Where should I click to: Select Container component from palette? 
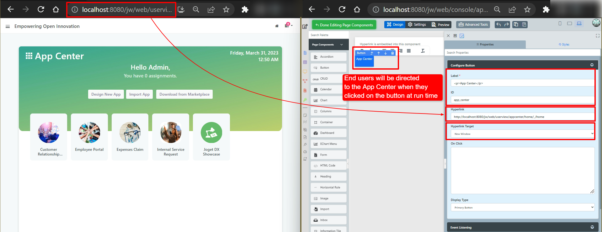(x=328, y=122)
